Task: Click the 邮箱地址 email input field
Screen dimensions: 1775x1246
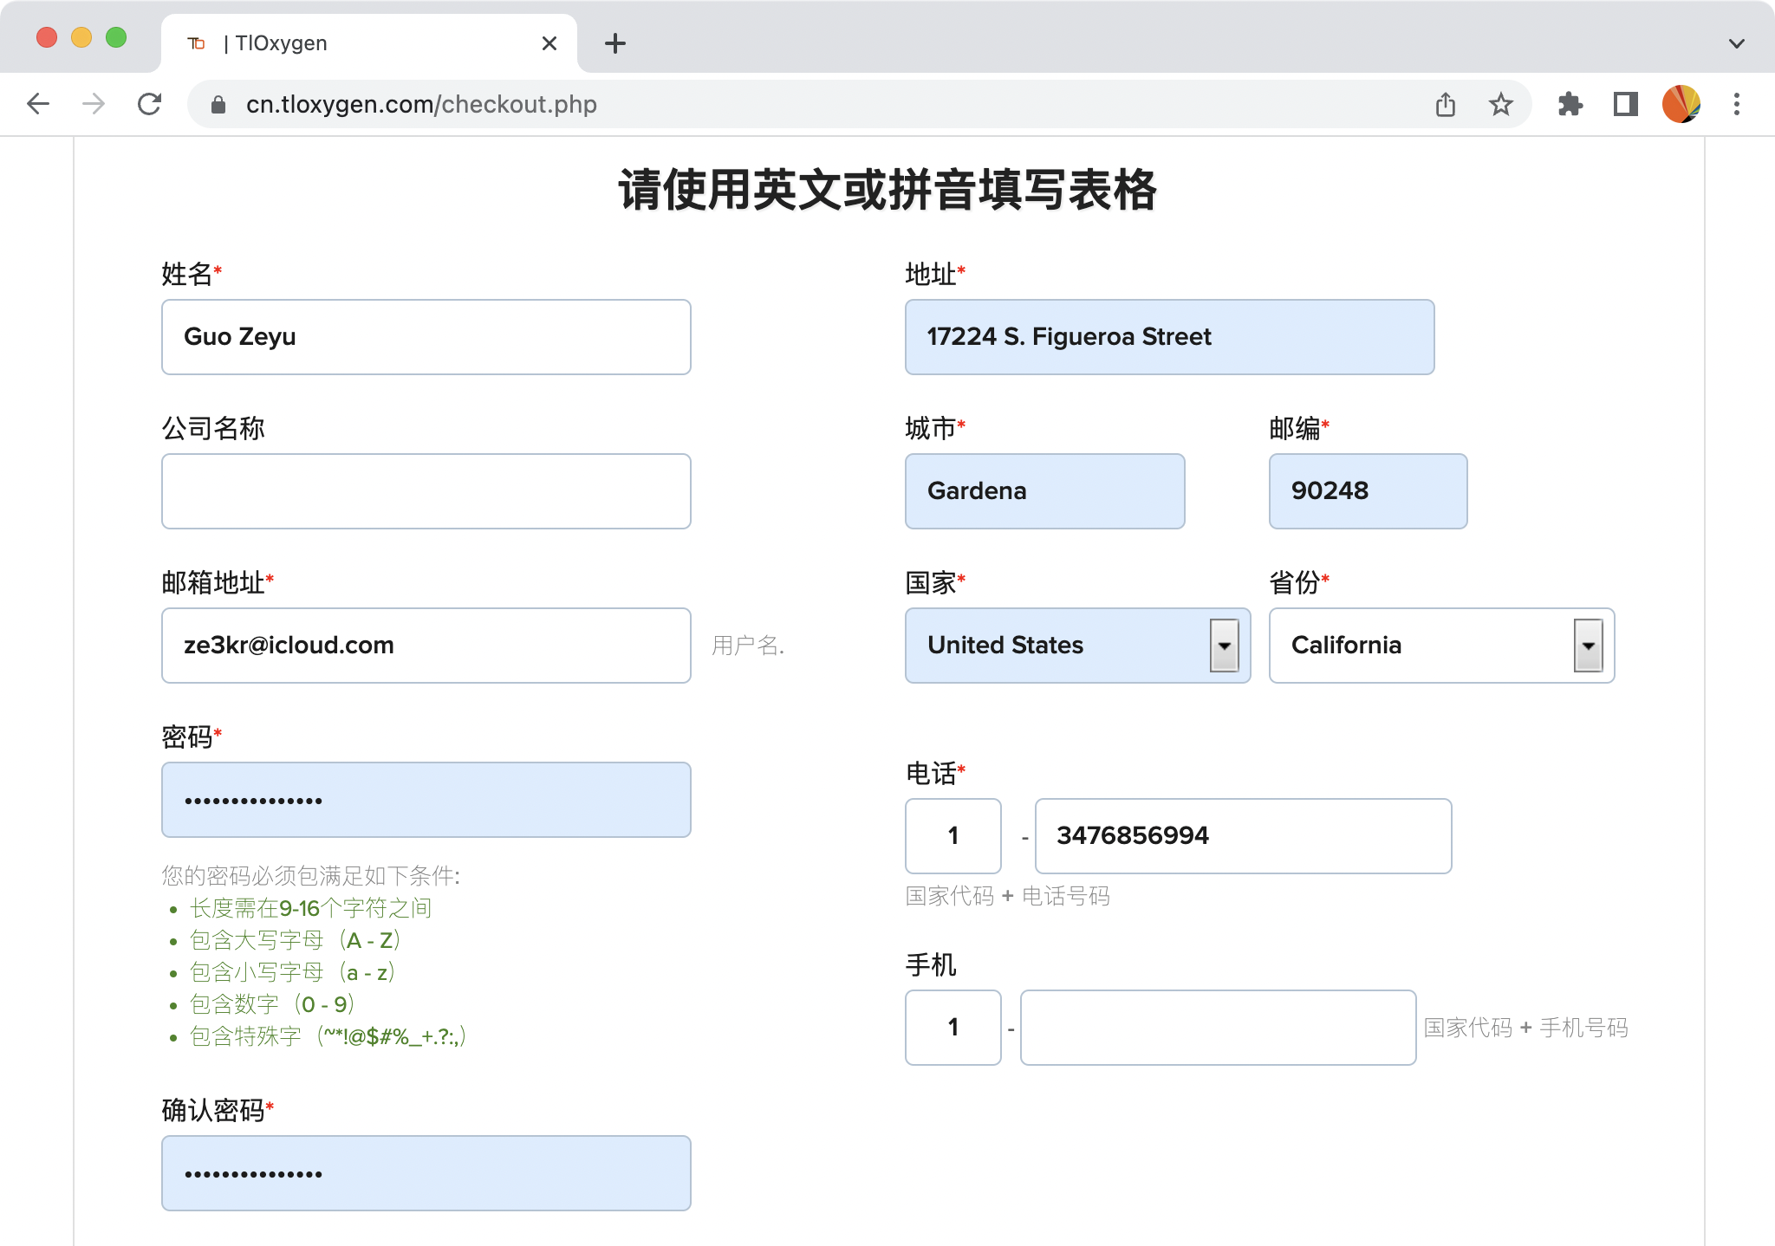Action: click(x=426, y=645)
